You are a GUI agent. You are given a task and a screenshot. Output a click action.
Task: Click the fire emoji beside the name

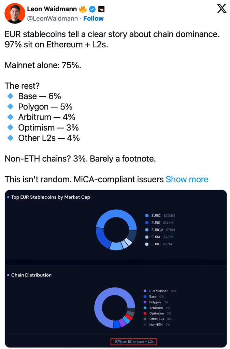point(83,9)
